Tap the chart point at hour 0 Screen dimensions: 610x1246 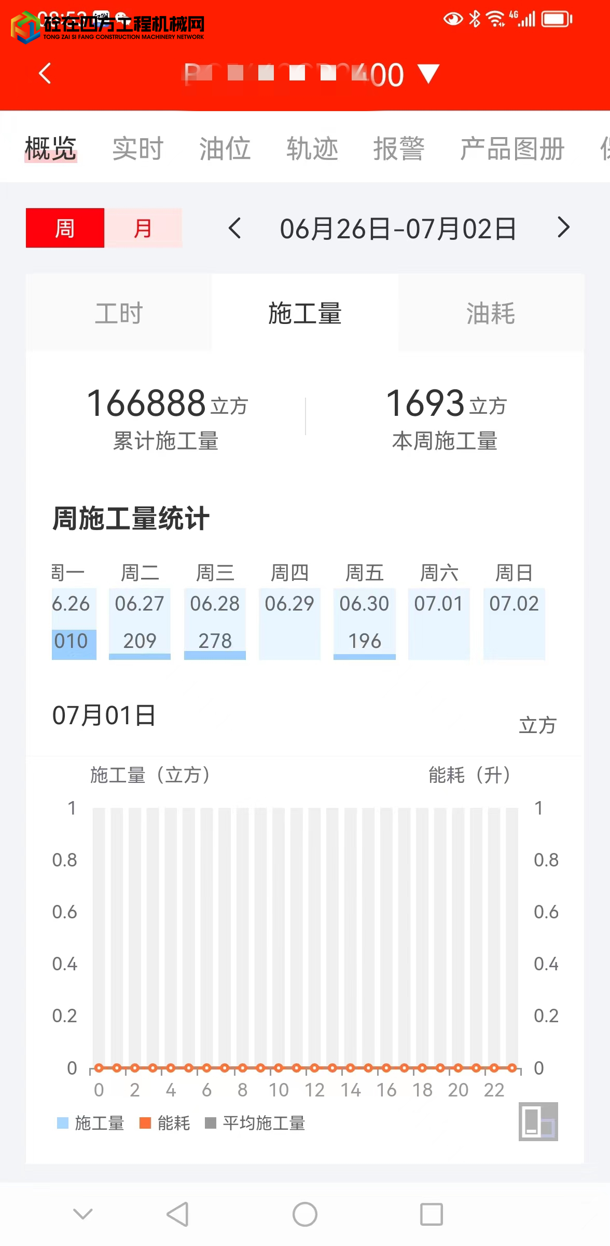pos(99,1068)
